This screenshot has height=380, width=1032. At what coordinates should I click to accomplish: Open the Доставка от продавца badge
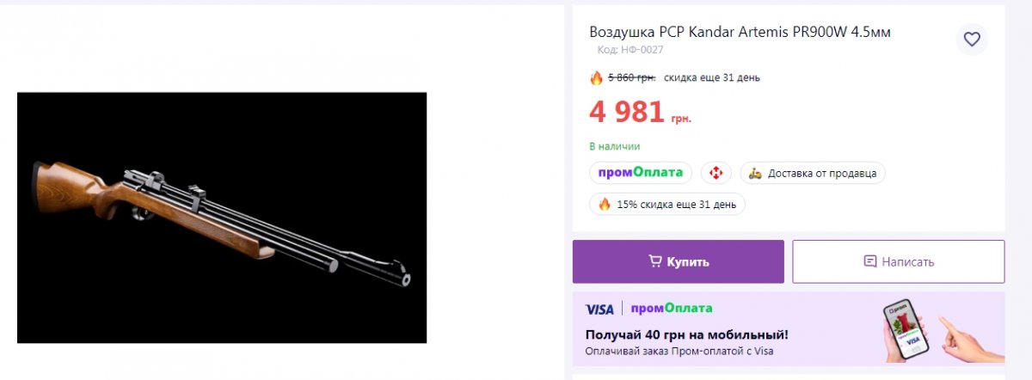(813, 173)
